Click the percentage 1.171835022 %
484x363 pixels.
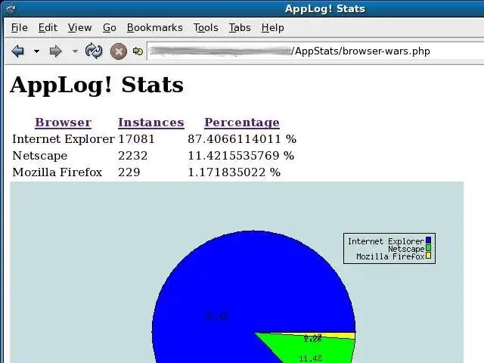coord(234,172)
